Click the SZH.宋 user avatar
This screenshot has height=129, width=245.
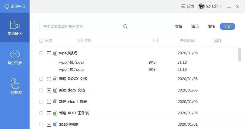click(x=202, y=6)
